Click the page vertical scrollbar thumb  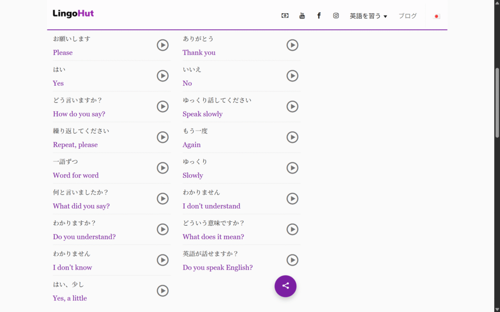point(497,102)
